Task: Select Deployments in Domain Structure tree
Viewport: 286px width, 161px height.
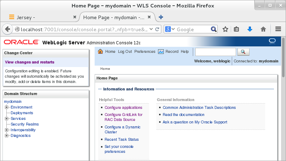Action: click(22, 113)
